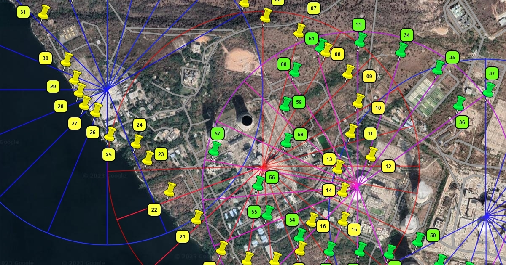The width and height of the screenshot is (506, 265).
Task: Click the yellow waypoint label 27
Action: click(75, 124)
